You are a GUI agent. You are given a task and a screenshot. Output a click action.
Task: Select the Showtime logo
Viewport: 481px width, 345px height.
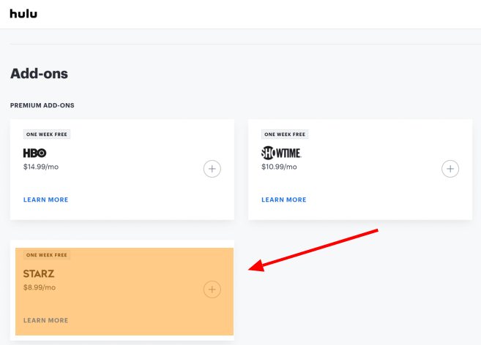pyautogui.click(x=281, y=153)
